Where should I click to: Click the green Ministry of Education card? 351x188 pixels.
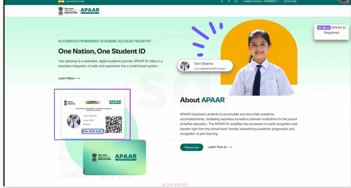(x=114, y=157)
